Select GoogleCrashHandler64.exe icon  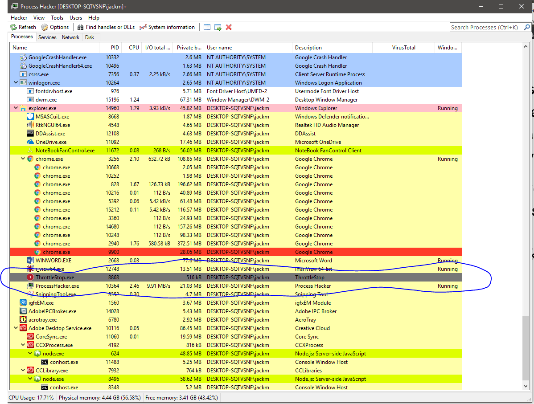coord(23,65)
